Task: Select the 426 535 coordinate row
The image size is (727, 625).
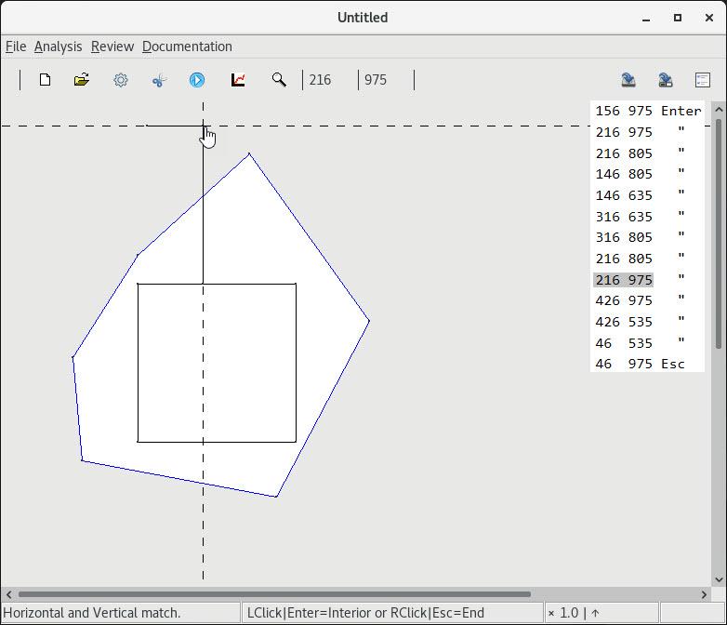Action: (624, 322)
